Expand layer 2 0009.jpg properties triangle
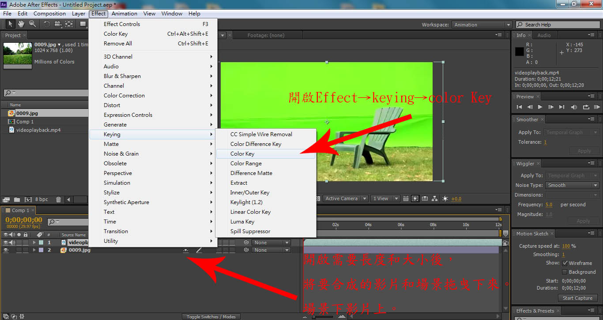The image size is (603, 320). [x=34, y=250]
